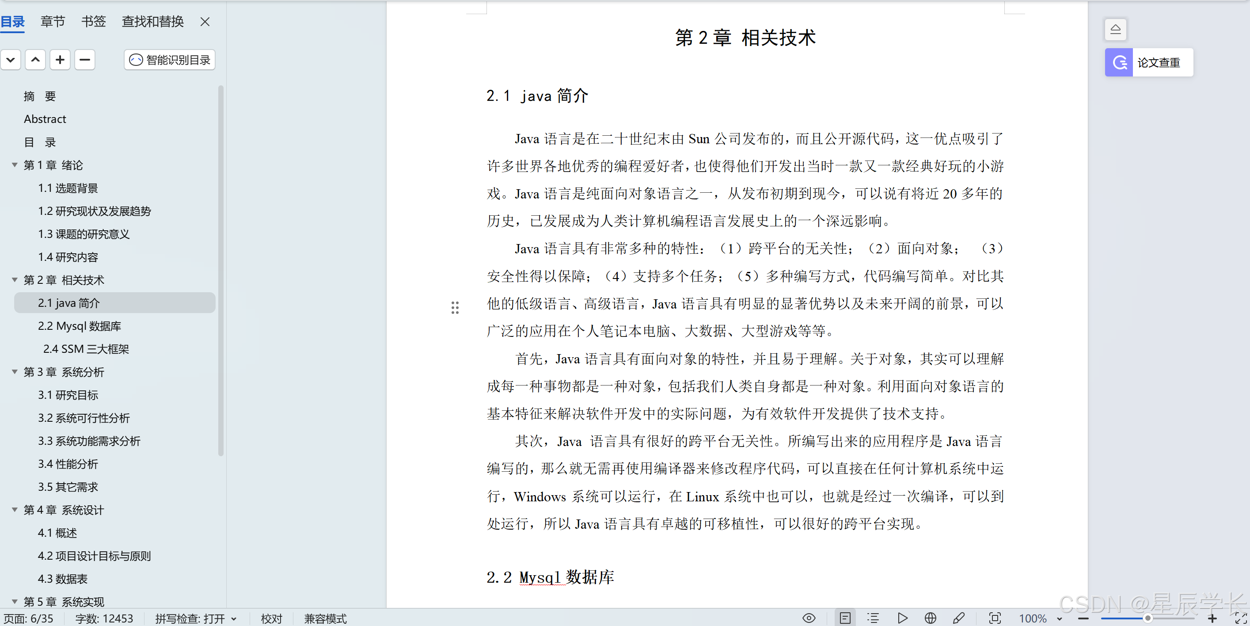1250x626 pixels.
Task: Switch to web layout globe icon
Action: coord(930,618)
